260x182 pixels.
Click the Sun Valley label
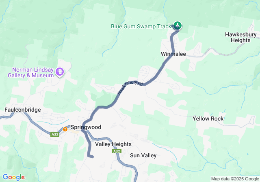[143, 155]
